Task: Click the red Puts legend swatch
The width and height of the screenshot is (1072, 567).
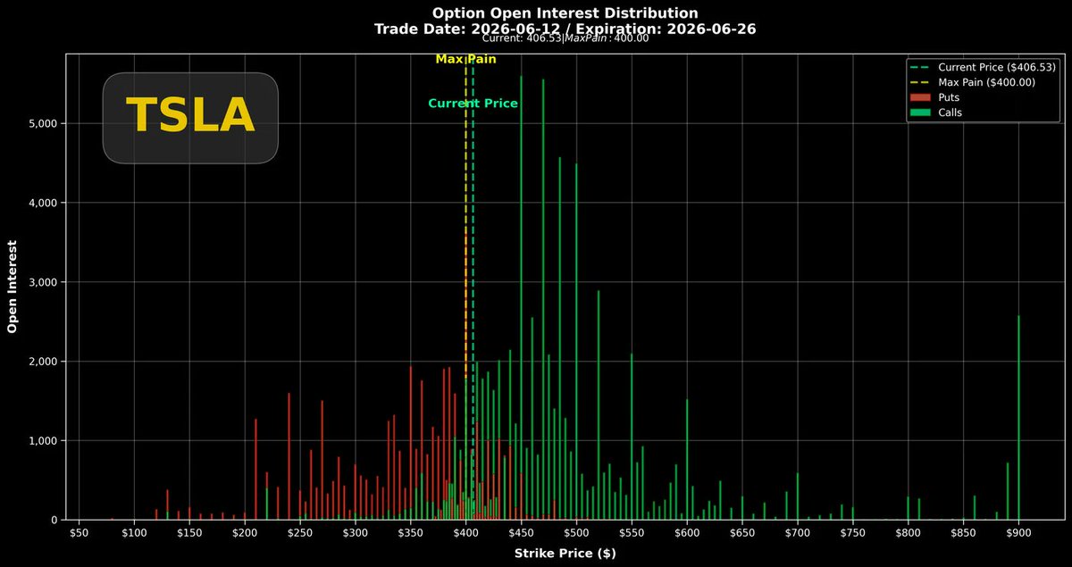Action: [x=921, y=97]
